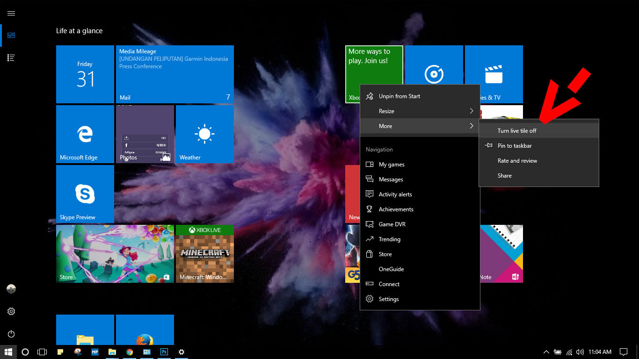This screenshot has width=639, height=359.
Task: Open Task View on taskbar
Action: (x=42, y=352)
